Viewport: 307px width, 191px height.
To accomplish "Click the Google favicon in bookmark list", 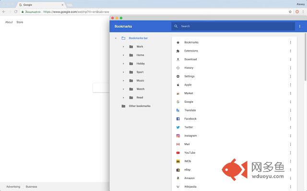I will point(178,102).
